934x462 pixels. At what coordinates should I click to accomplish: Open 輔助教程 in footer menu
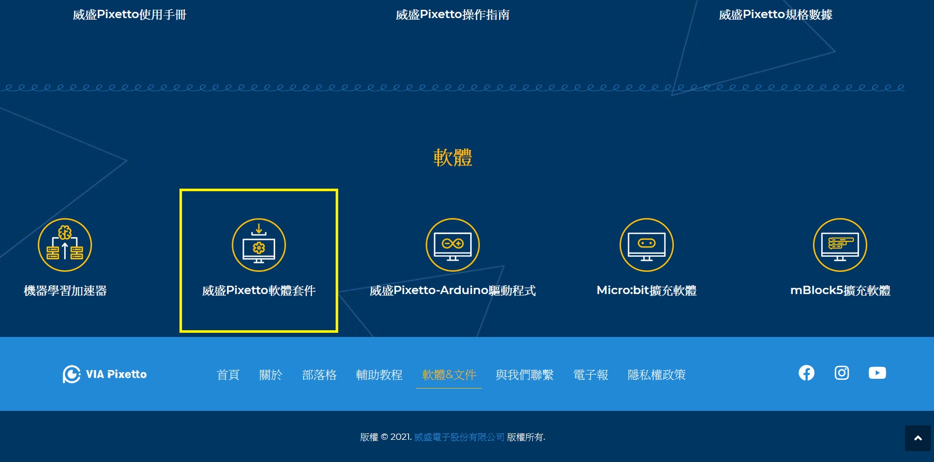pos(380,375)
